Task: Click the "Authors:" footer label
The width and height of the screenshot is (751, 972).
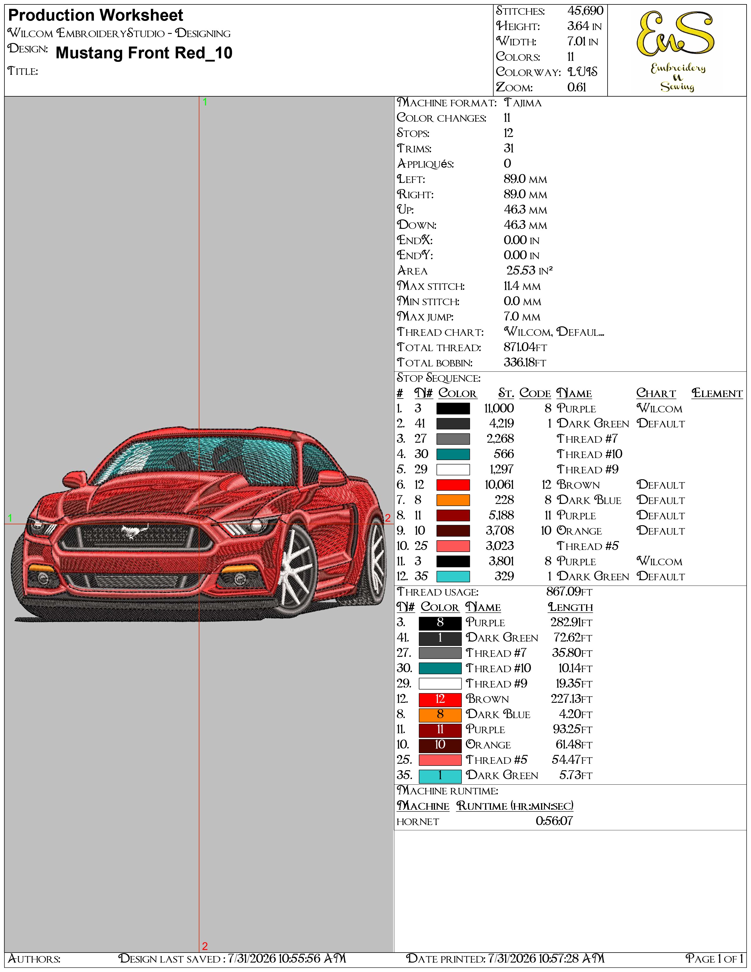Action: [34, 958]
